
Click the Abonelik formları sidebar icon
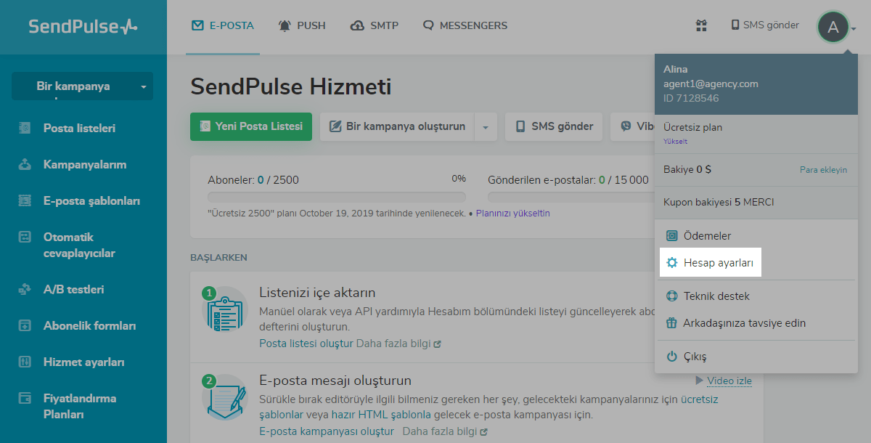(25, 326)
